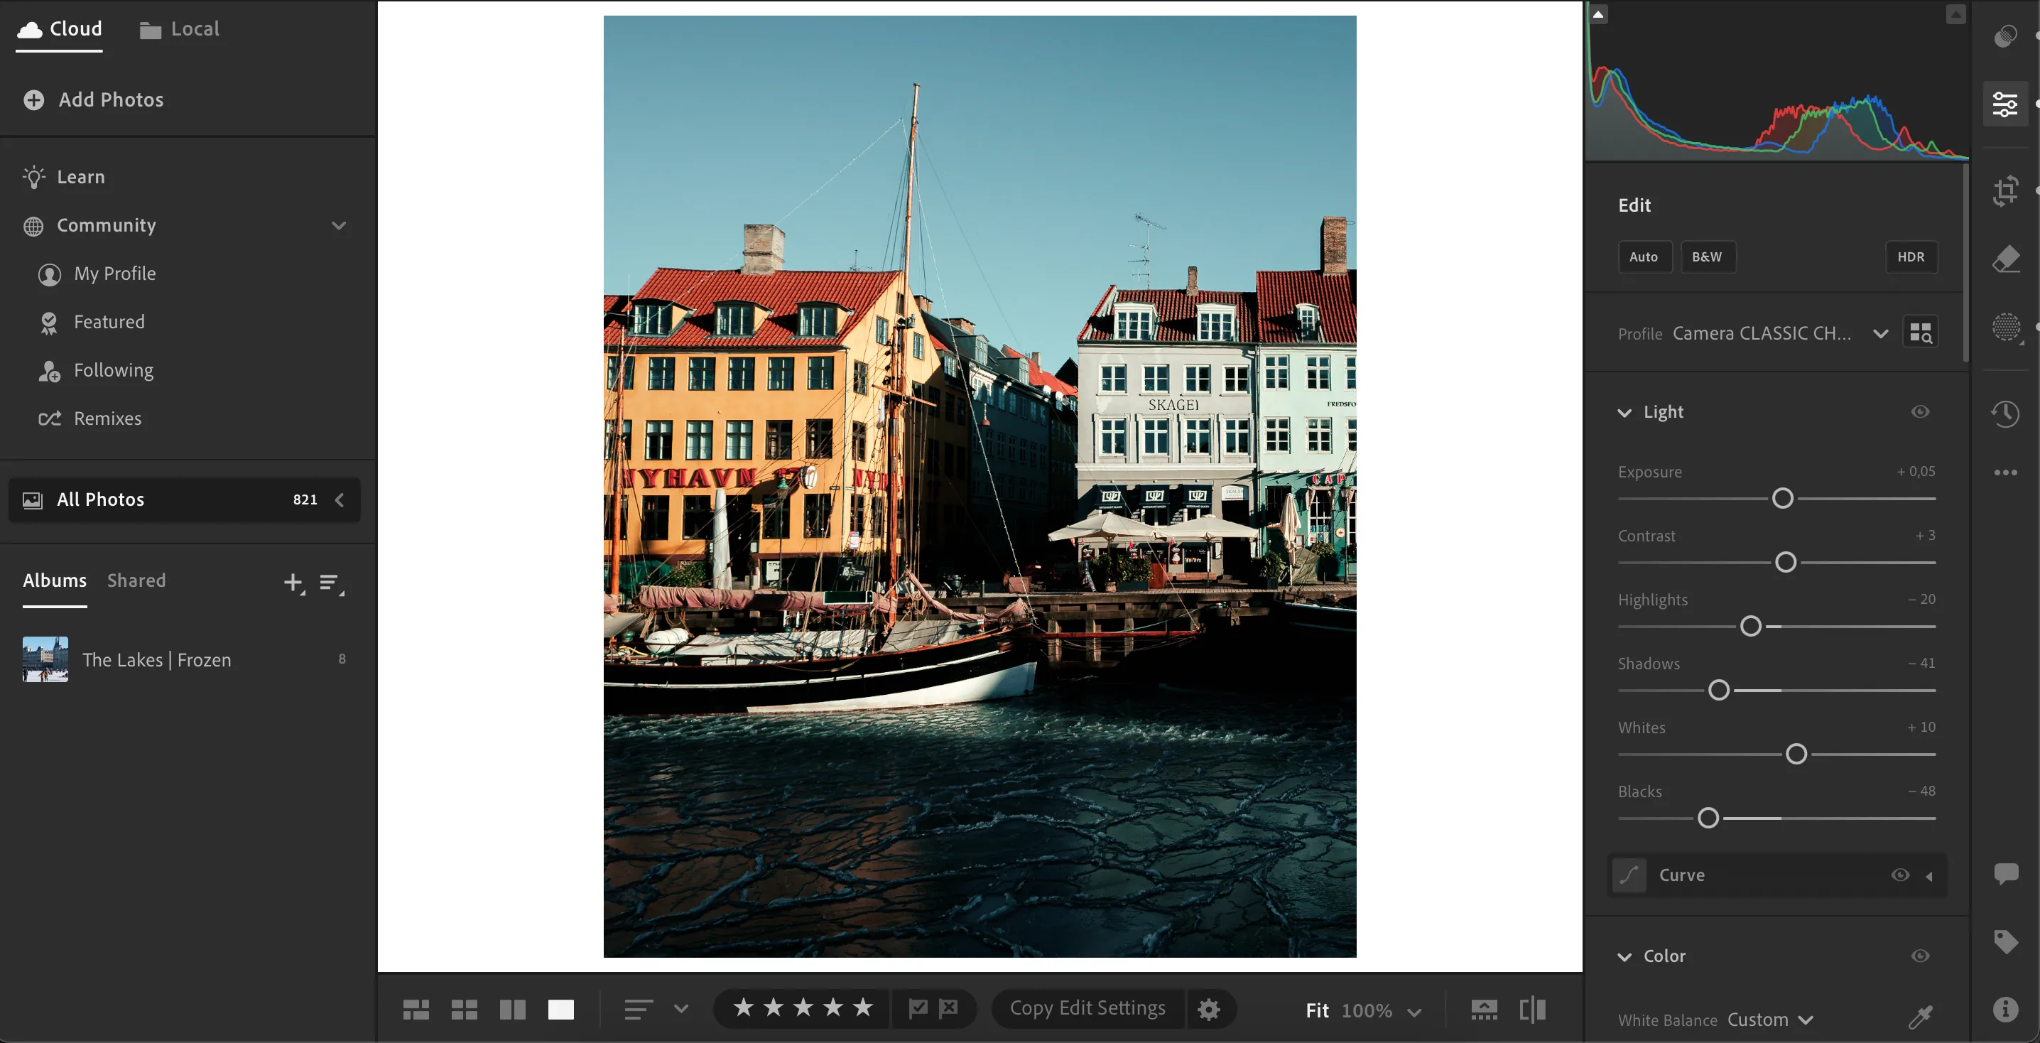Switch to the Shared albums tab
This screenshot has height=1043, width=2040.
(136, 580)
